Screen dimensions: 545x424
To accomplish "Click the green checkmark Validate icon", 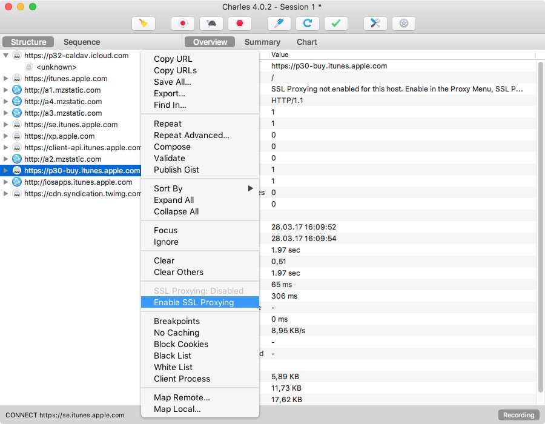I will [335, 24].
